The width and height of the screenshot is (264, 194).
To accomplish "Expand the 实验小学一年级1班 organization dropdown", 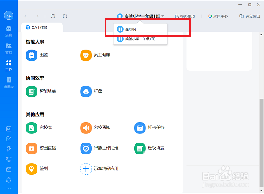I will 141,16.
